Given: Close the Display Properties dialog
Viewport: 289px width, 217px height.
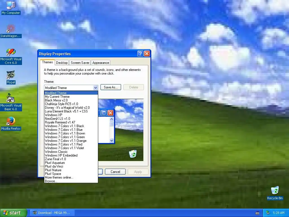Looking at the screenshot, I should 147,54.
